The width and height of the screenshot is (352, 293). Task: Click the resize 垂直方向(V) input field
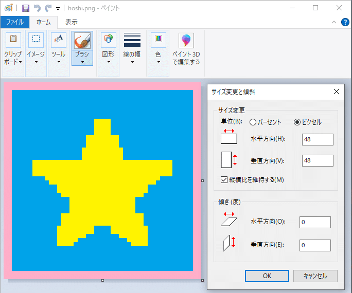pyautogui.click(x=318, y=160)
